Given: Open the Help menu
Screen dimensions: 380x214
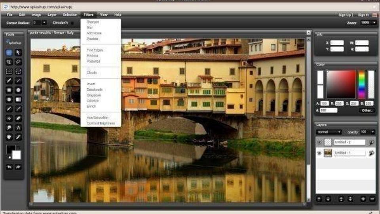Looking at the screenshot, I should point(118,15).
